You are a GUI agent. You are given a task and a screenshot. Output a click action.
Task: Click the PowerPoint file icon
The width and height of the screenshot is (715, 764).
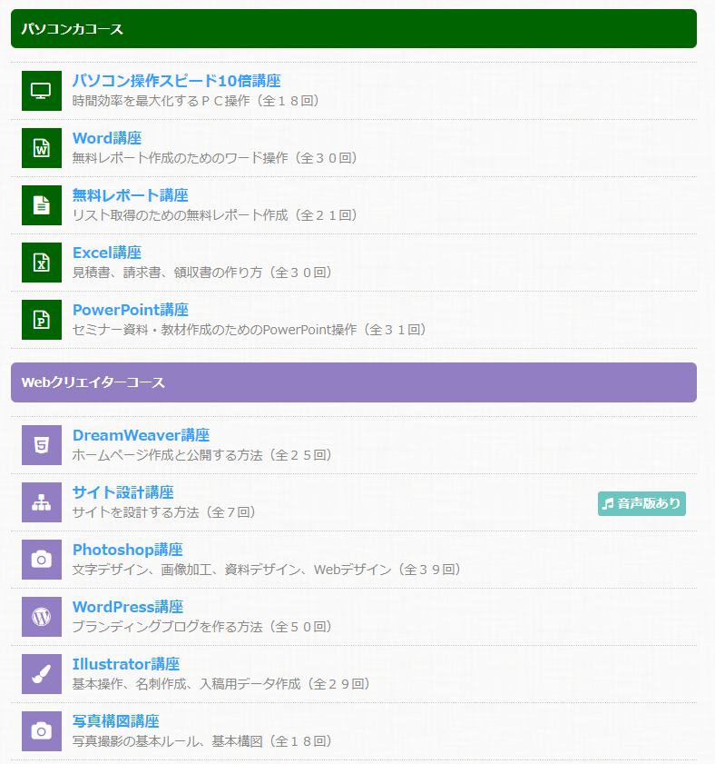pos(42,320)
